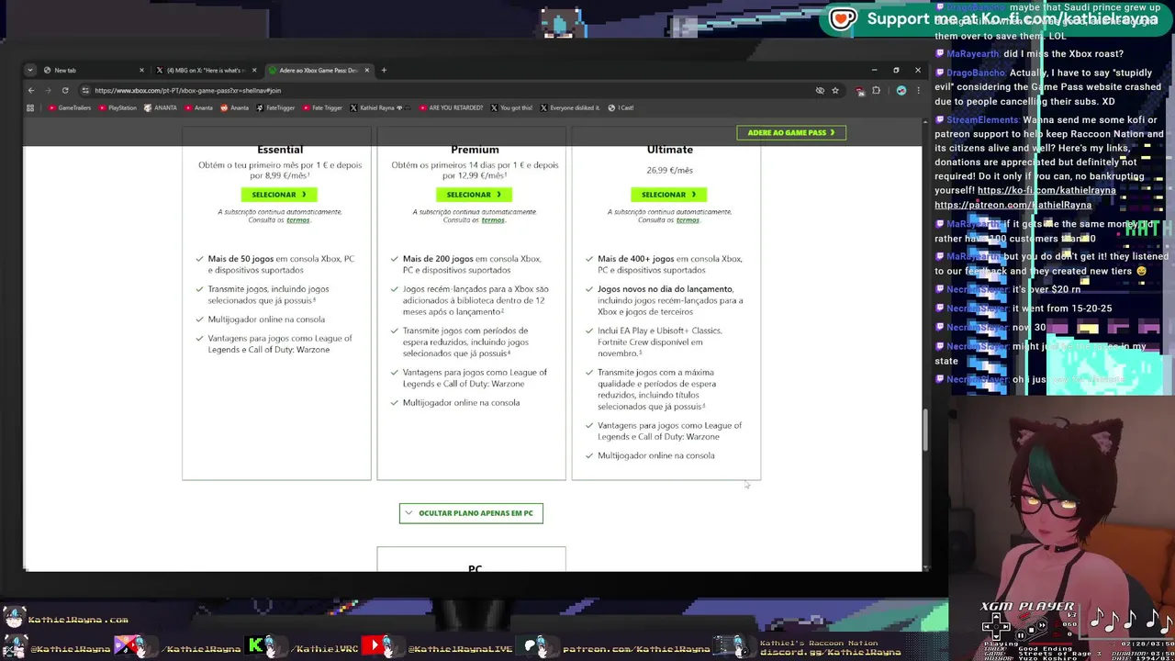Click the Essential plan heading
This screenshot has width=1175, height=661.
[x=280, y=150]
